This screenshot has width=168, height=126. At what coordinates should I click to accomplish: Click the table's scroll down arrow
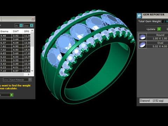32,71
